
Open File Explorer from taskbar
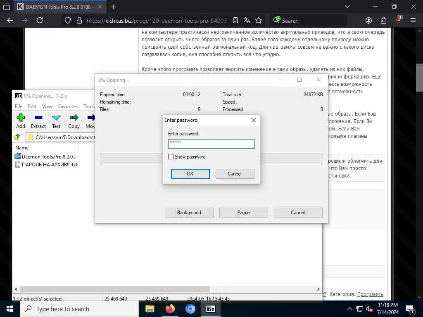150,309
